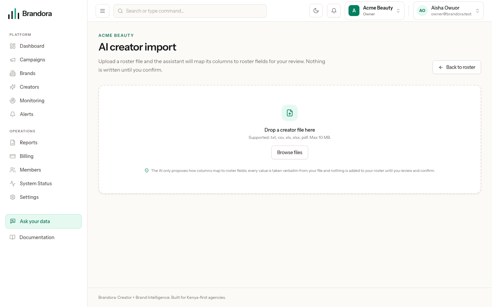Click the Brandora logo icon
This screenshot has width=492, height=307.
[x=14, y=14]
